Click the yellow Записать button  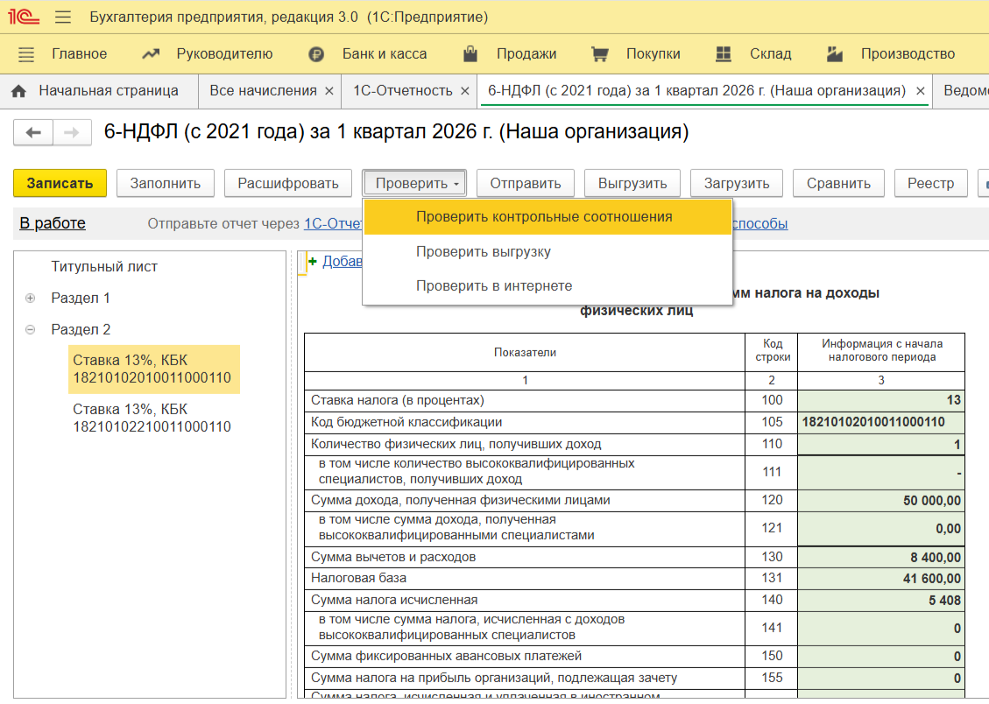[60, 183]
